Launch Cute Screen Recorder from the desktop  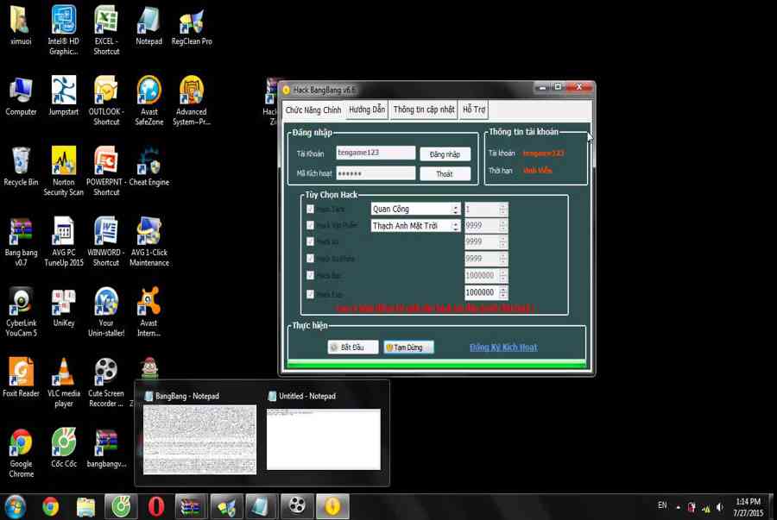click(106, 373)
